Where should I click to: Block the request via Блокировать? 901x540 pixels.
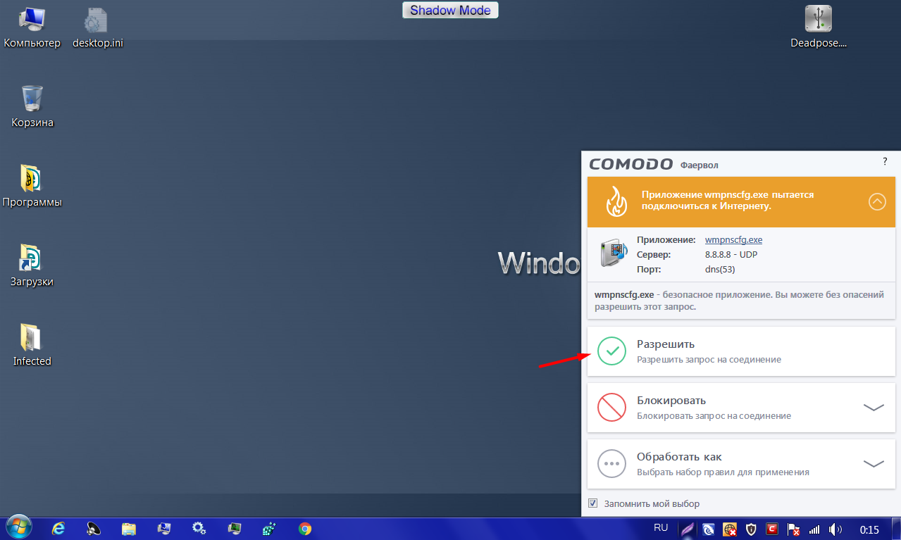tap(741, 408)
